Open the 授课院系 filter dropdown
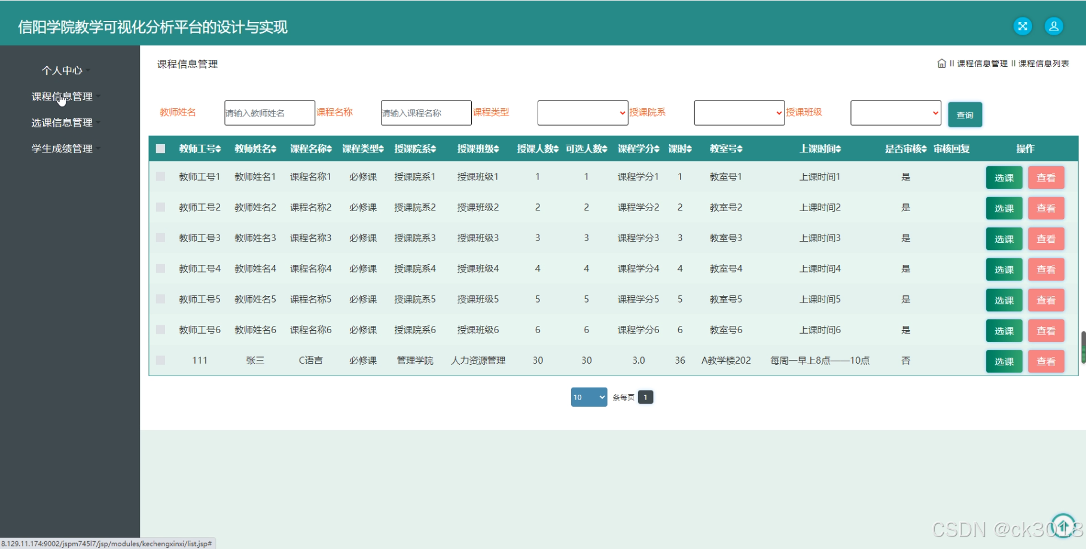1086x549 pixels. tap(739, 113)
